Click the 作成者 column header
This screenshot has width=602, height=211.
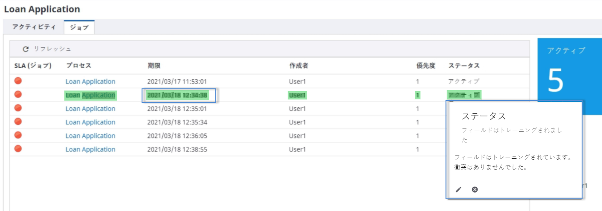(x=299, y=66)
